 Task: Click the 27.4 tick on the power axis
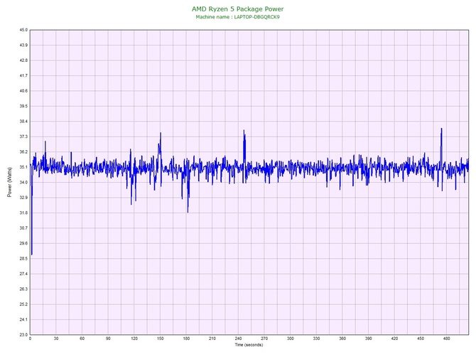point(23,274)
